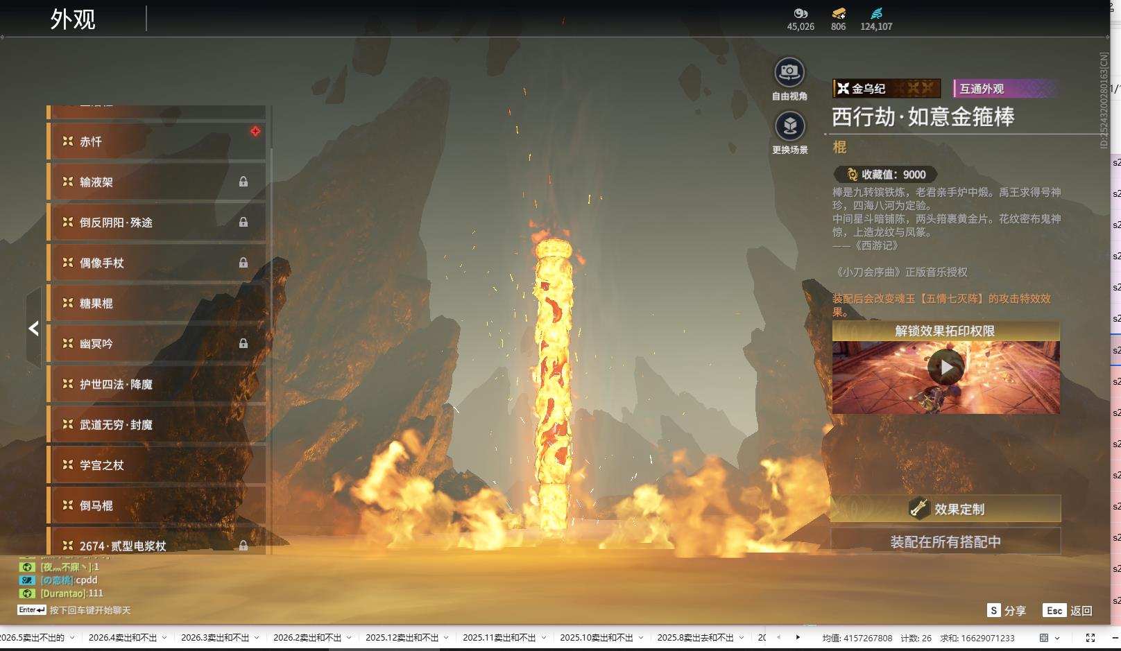Click the lock icon on 2674·贰型电浆杖
This screenshot has height=651, width=1121.
tap(243, 546)
